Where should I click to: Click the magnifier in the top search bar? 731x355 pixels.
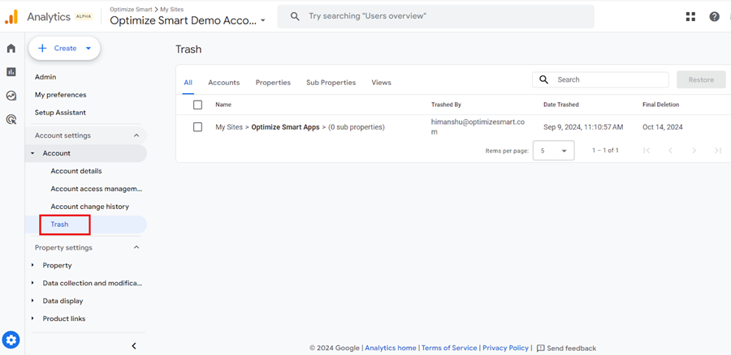(x=295, y=16)
